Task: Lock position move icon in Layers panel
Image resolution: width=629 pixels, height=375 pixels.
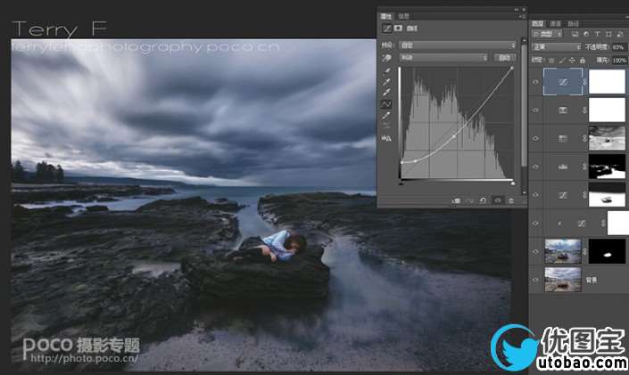Action: coord(572,60)
